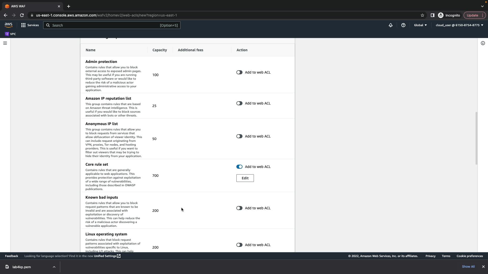Disable the Core rule set toggle

tap(239, 167)
